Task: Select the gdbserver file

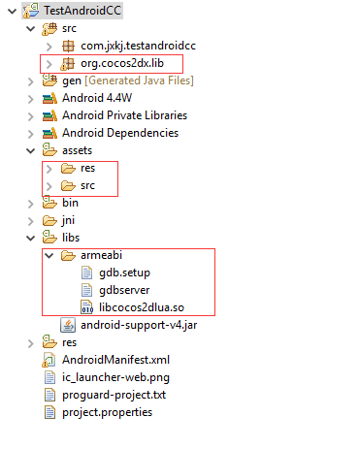Action: tap(124, 290)
